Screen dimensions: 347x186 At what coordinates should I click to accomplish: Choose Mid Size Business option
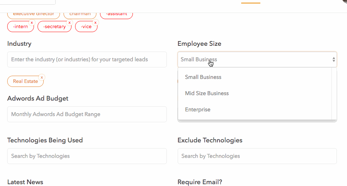pos(207,93)
